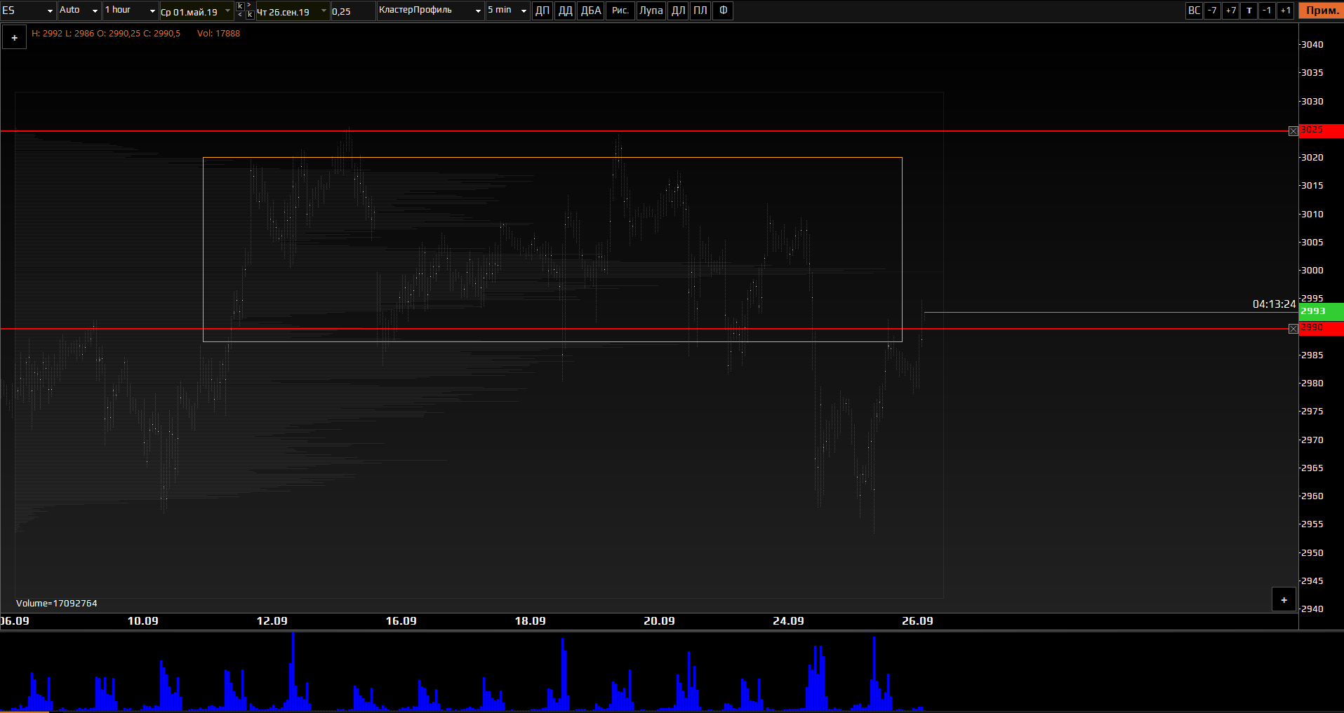Click the ВС button in top right
The image size is (1344, 713).
click(1194, 11)
